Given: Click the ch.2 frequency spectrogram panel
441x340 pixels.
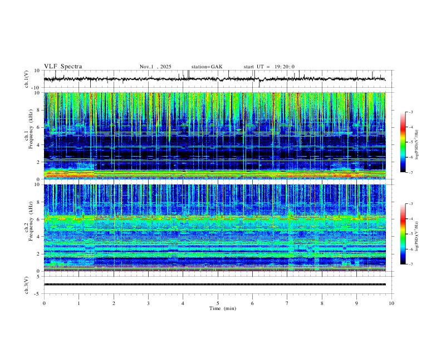Looking at the screenshot, I should 215,228.
